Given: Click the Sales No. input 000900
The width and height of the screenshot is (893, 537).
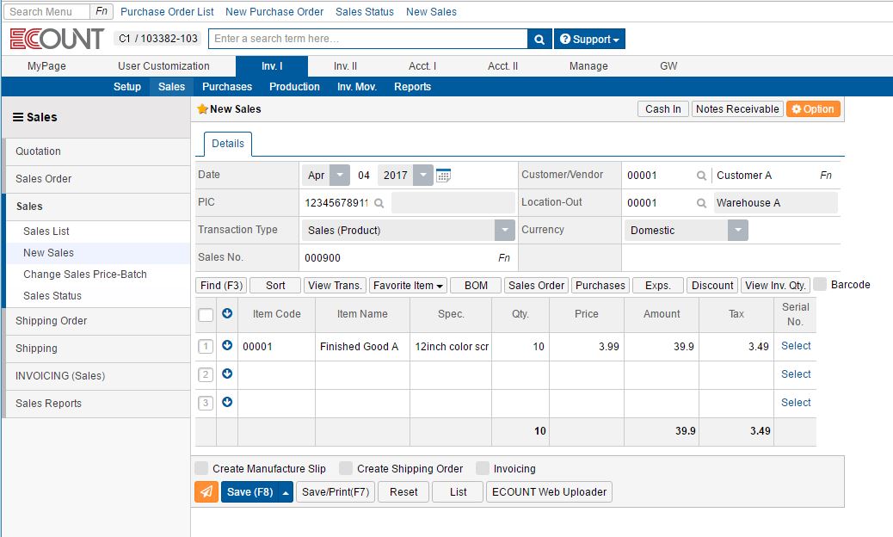Looking at the screenshot, I should point(398,257).
